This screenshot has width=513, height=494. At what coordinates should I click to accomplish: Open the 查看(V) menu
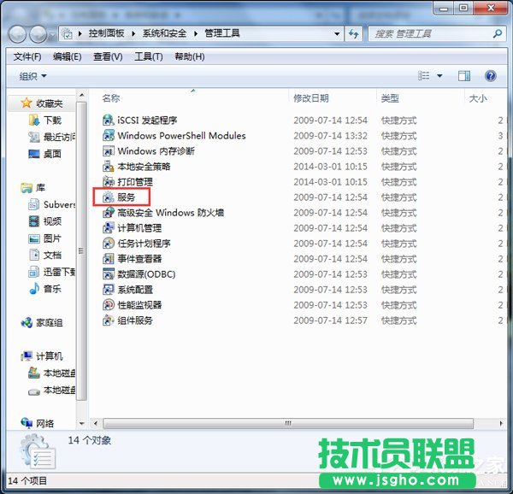tap(108, 56)
